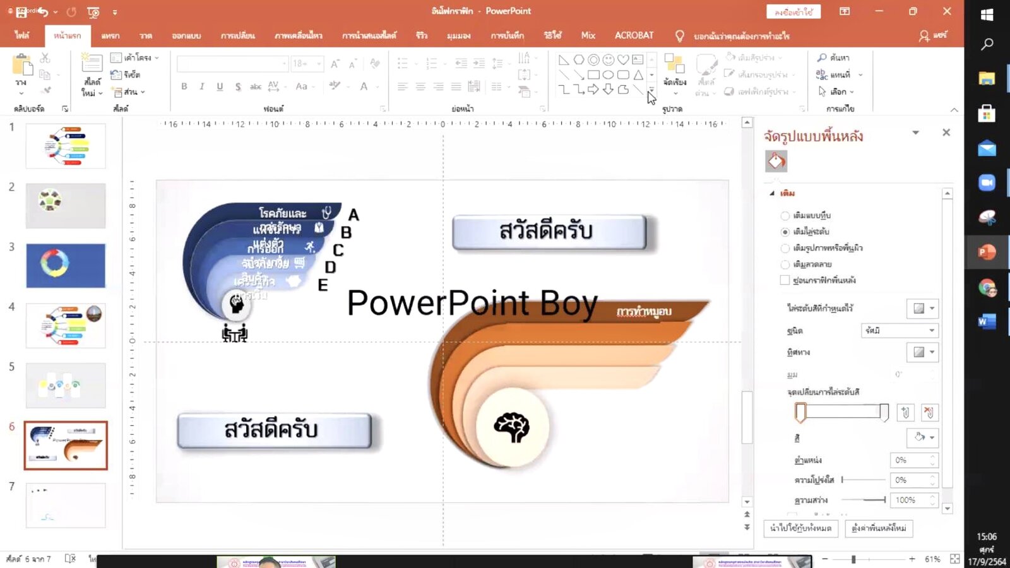Select slide 3 thumbnail
The width and height of the screenshot is (1010, 568).
[66, 266]
